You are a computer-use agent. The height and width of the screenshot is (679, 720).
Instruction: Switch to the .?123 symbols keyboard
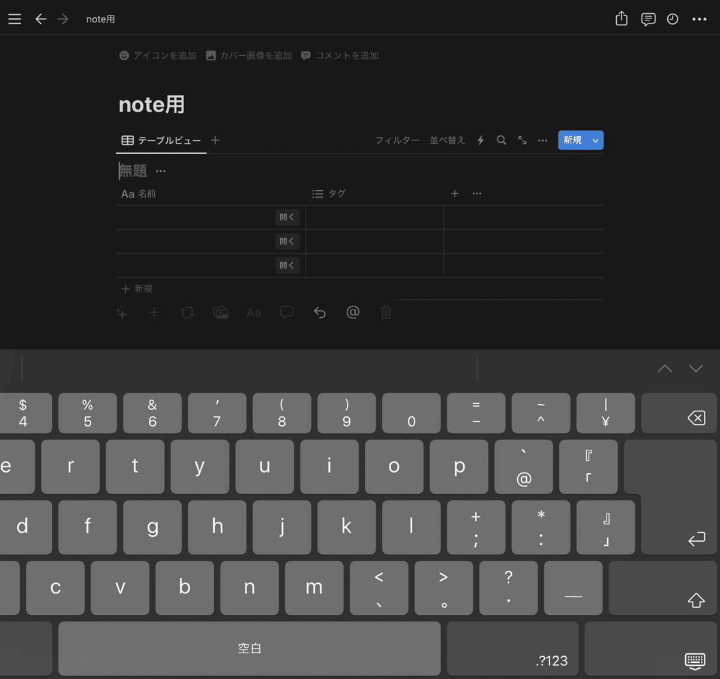(x=512, y=648)
